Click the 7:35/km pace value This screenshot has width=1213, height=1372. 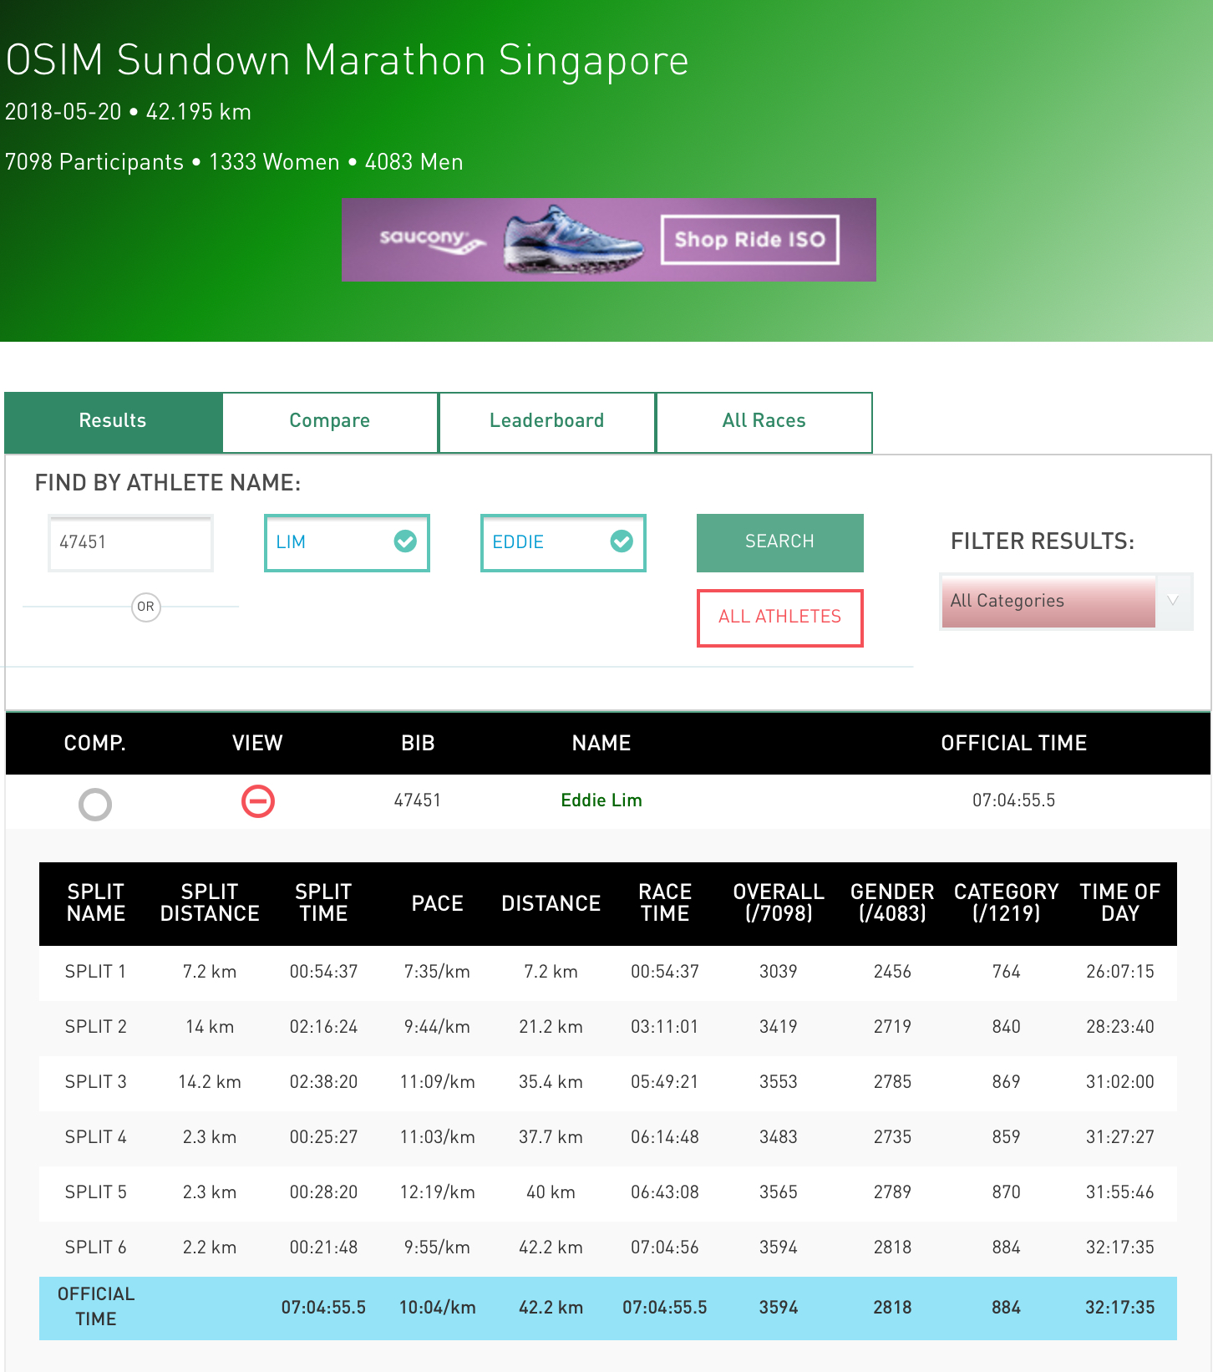pos(437,972)
